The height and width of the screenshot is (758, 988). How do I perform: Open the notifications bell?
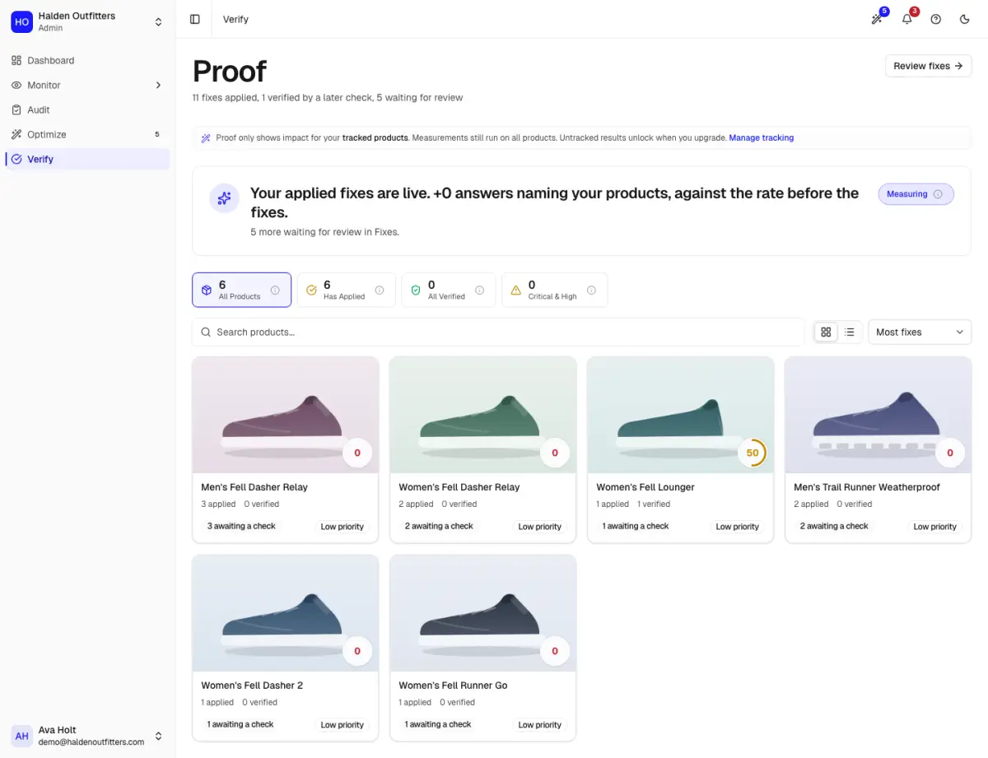(906, 19)
